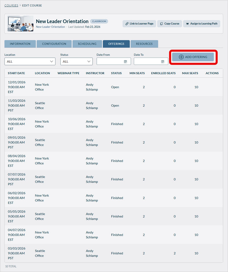Image resolution: width=228 pixels, height=272 pixels.
Task: Click the copy icon in Copy Course button
Action: click(x=161, y=23)
